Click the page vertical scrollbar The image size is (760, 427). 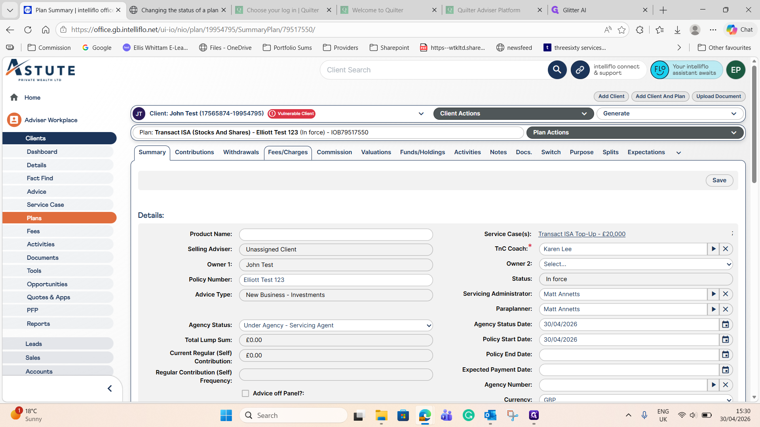[754, 125]
